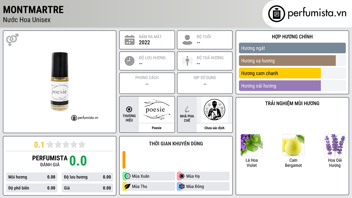The height and width of the screenshot is (198, 352).
Task: Click the 0.1 user rating number
Action: pos(39,145)
